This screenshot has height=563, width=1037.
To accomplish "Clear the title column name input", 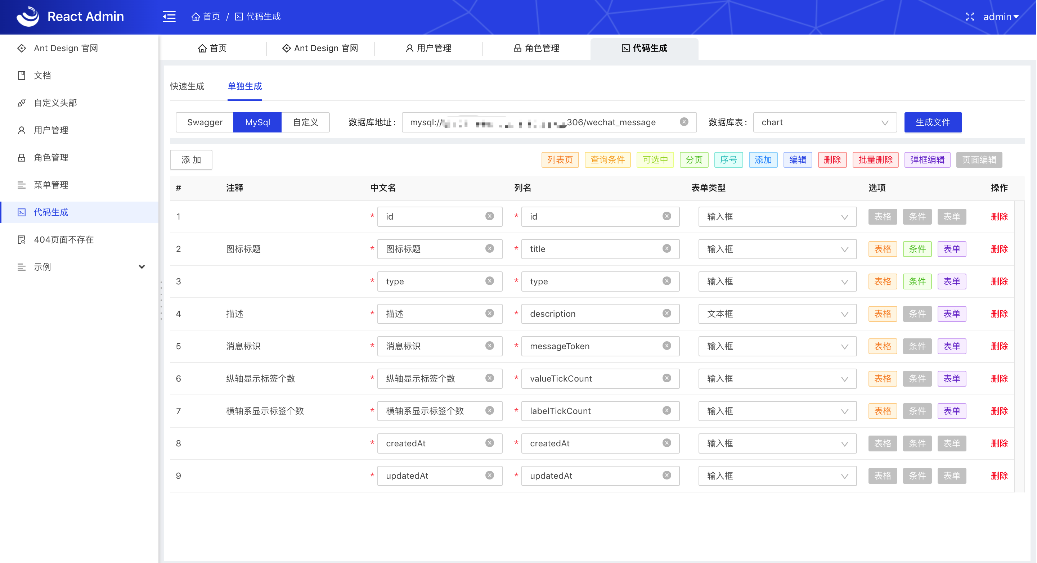I will (x=666, y=249).
